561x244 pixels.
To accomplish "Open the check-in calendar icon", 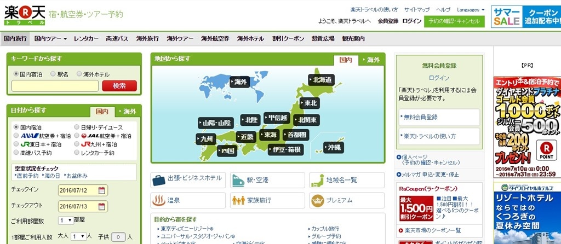I will (x=101, y=190).
